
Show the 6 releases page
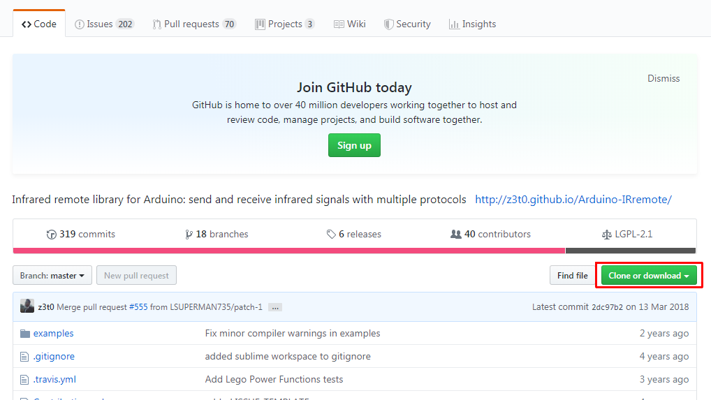point(353,234)
